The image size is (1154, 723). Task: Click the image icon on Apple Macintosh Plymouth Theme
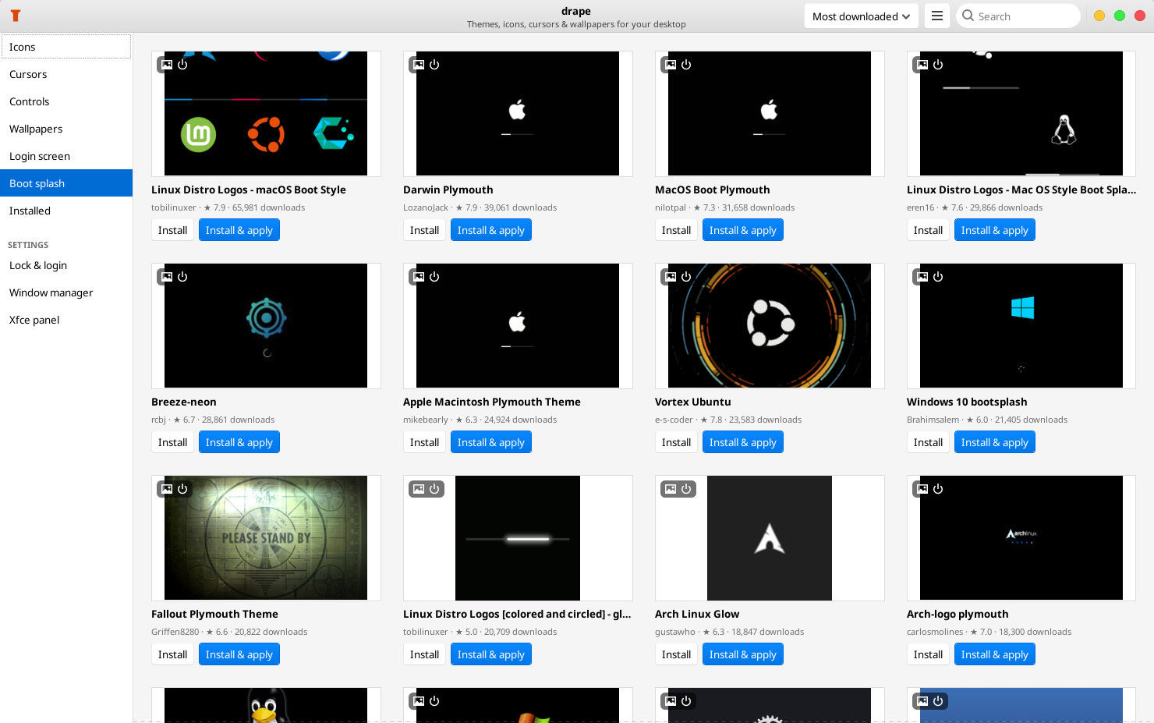click(419, 277)
